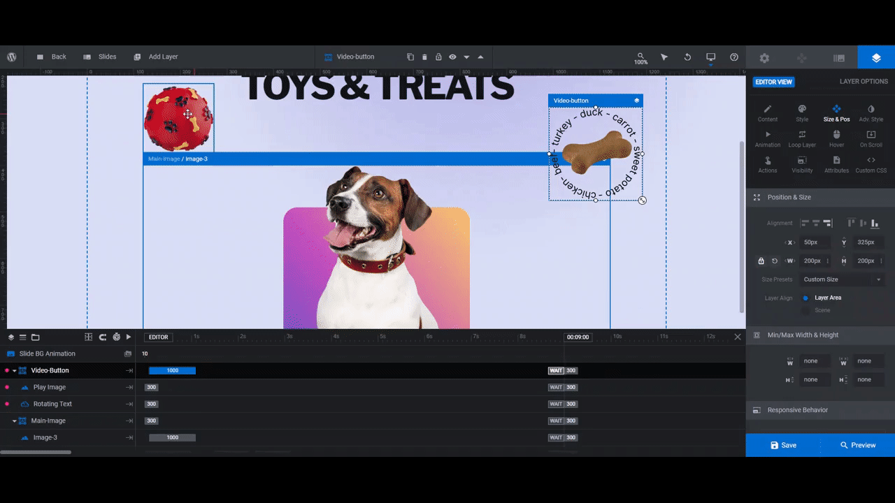Collapse the Video-Button group in timeline
Viewport: 895px width, 503px height.
pyautogui.click(x=14, y=370)
